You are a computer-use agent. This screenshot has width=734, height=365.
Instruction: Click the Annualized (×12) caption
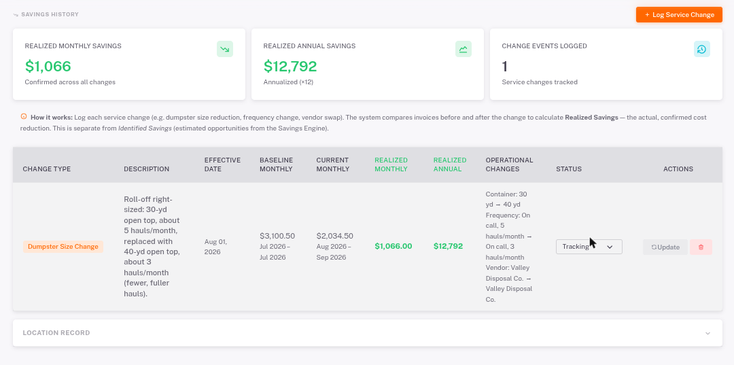click(288, 82)
